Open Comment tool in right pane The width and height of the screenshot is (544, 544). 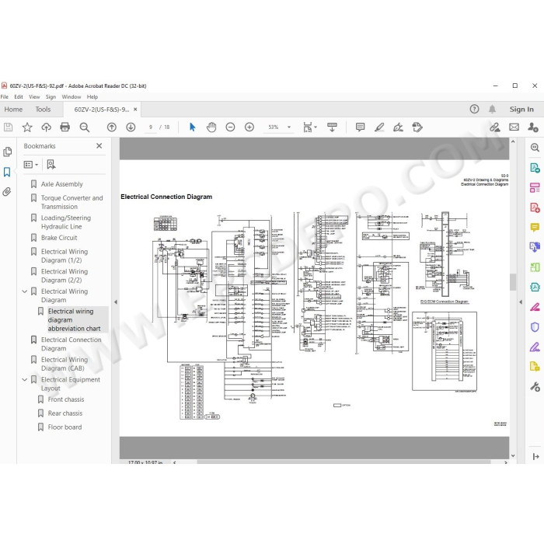(x=535, y=228)
